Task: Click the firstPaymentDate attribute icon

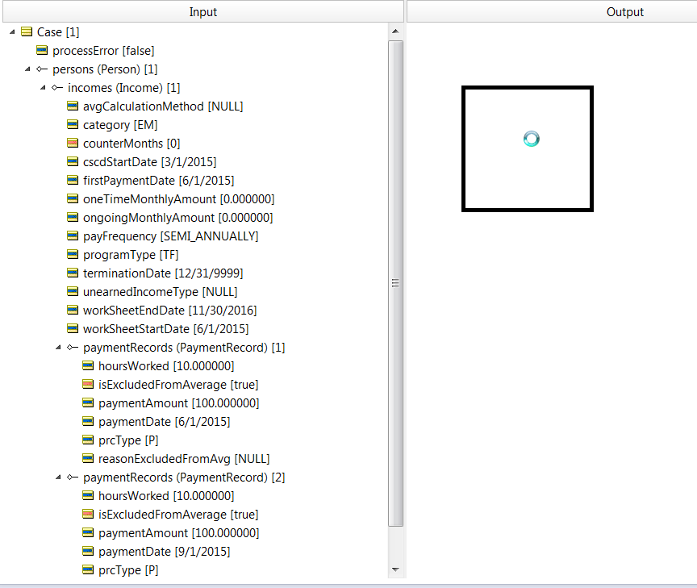Action: [x=73, y=180]
